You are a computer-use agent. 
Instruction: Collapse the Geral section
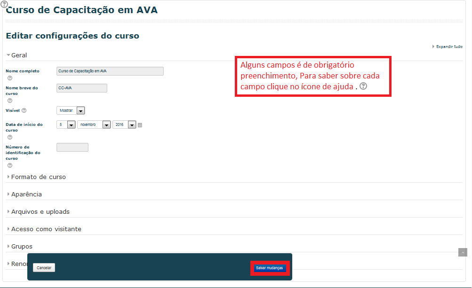pyautogui.click(x=19, y=55)
